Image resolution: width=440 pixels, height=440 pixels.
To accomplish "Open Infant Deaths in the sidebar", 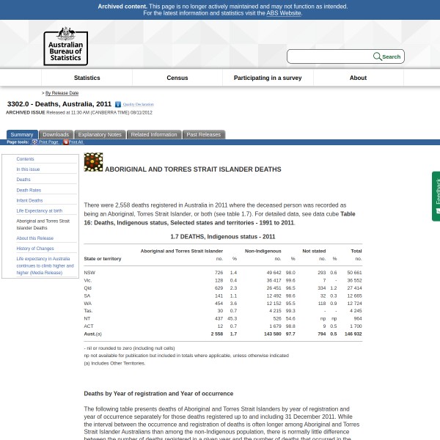I will 29,200.
